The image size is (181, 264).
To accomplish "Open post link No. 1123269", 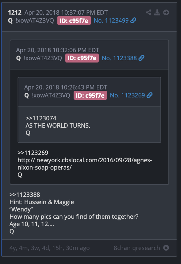I will pos(127,95).
